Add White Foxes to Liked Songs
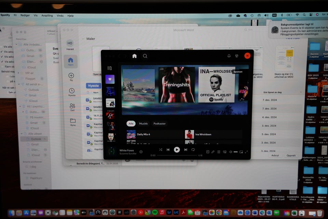This screenshot has height=219, width=328. pos(141,152)
